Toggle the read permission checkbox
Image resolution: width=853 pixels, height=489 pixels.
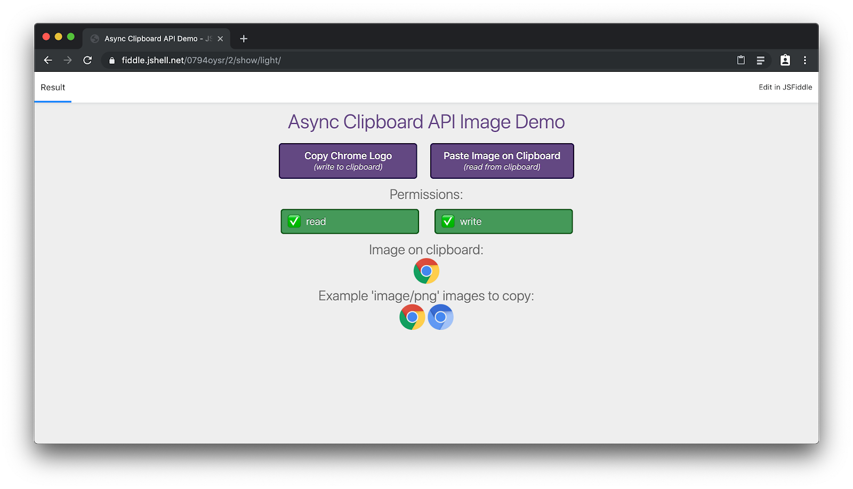294,221
